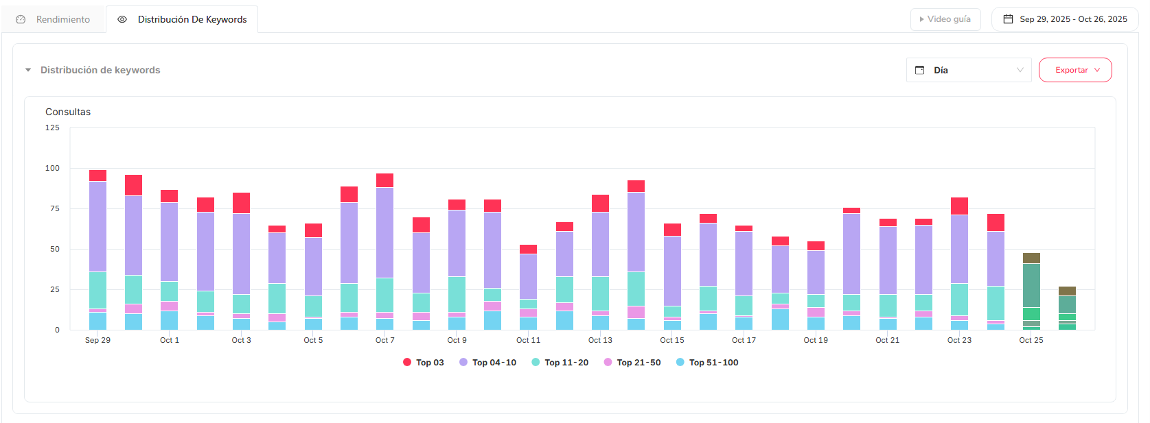Click the Top 51-100 blue legend dot
Image resolution: width=1150 pixels, height=423 pixels.
click(680, 363)
